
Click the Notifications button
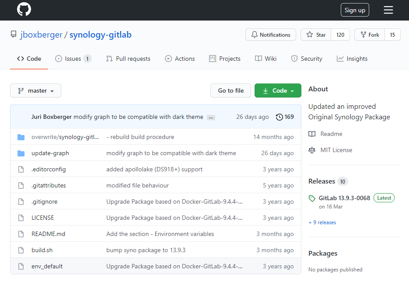(270, 35)
